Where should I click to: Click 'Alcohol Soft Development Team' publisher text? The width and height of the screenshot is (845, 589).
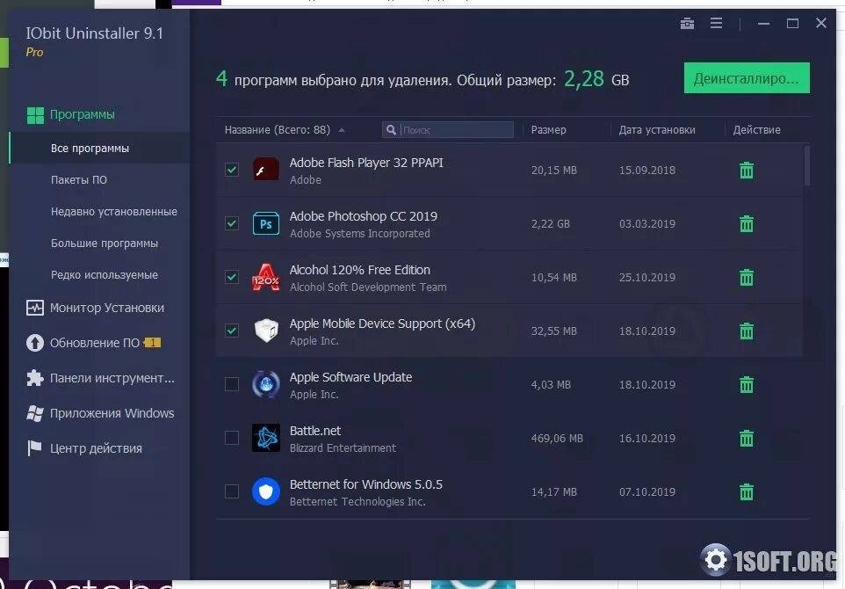click(368, 287)
